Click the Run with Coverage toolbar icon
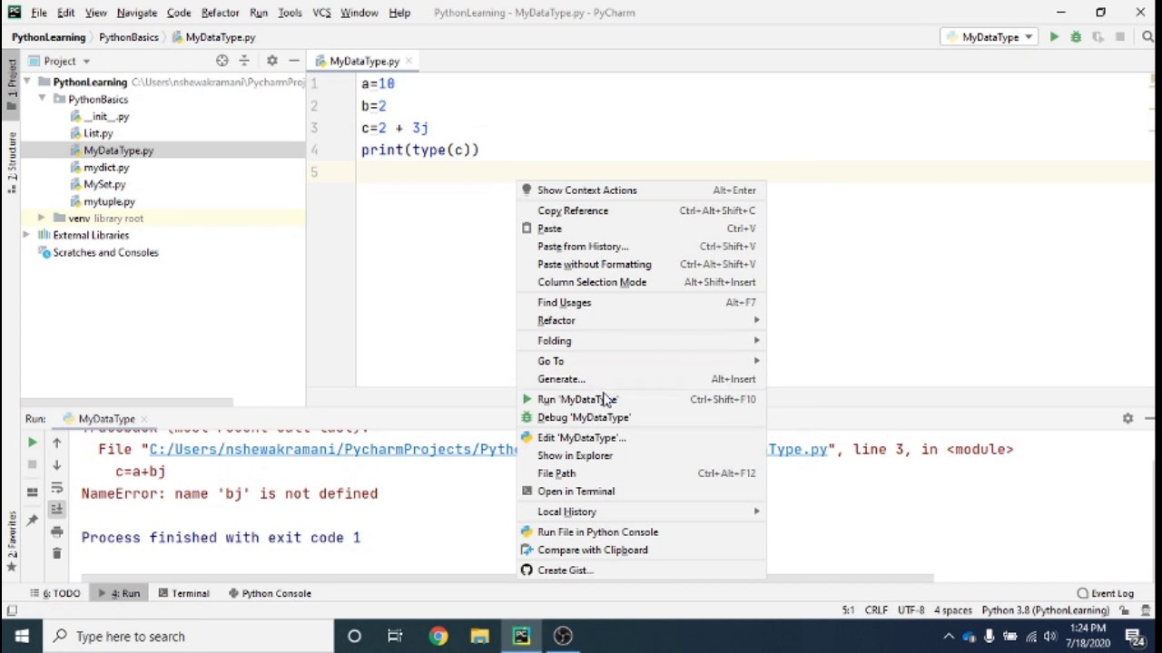The width and height of the screenshot is (1162, 653). (x=1098, y=37)
